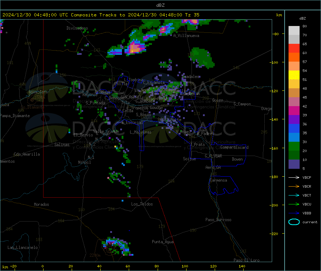Select the blue band between 36 and 35 dBZ
Image resolution: width=321 pixels, height=271 pixels.
coord(294,128)
